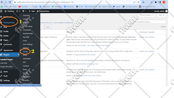Screen dimensions: 174x98
Task: Select SEO in the flyout
Action: tap(24, 62)
